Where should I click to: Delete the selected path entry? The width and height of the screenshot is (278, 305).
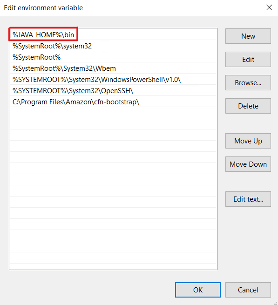pos(248,106)
